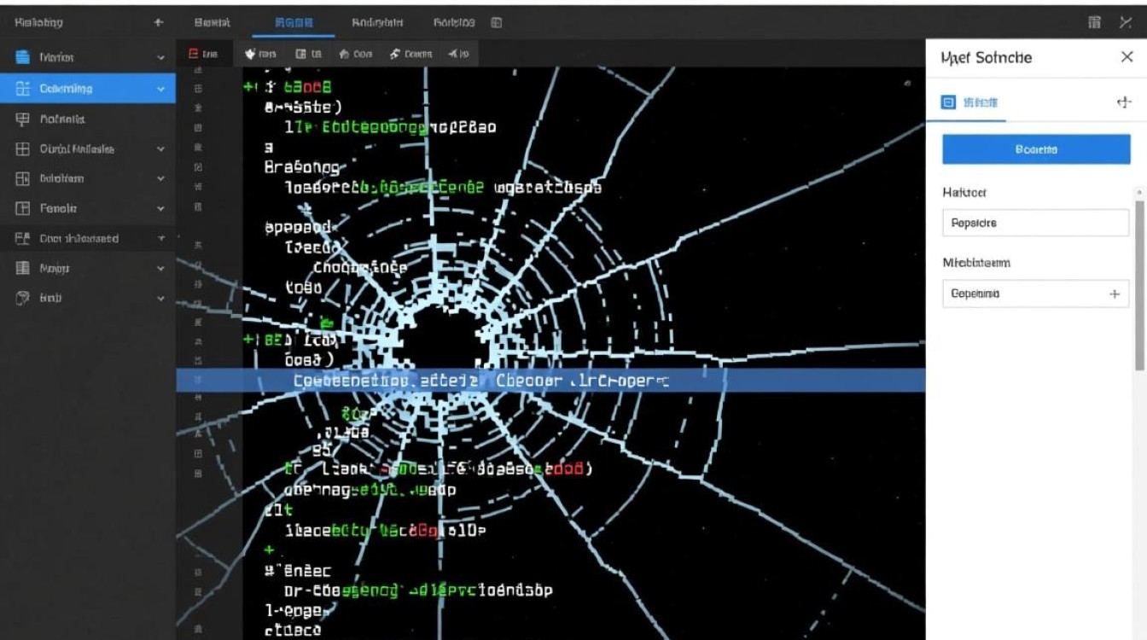1147x640 pixels.
Task: Click the "Fepeidre" input field
Action: [x=1034, y=223]
